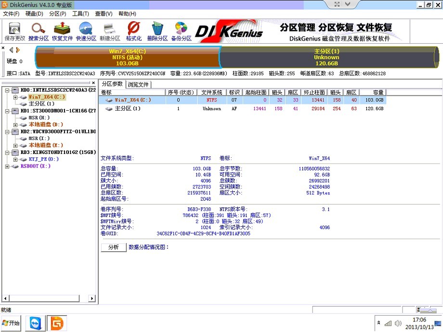
Task: Click the 容量 column header
Action: tap(373, 92)
